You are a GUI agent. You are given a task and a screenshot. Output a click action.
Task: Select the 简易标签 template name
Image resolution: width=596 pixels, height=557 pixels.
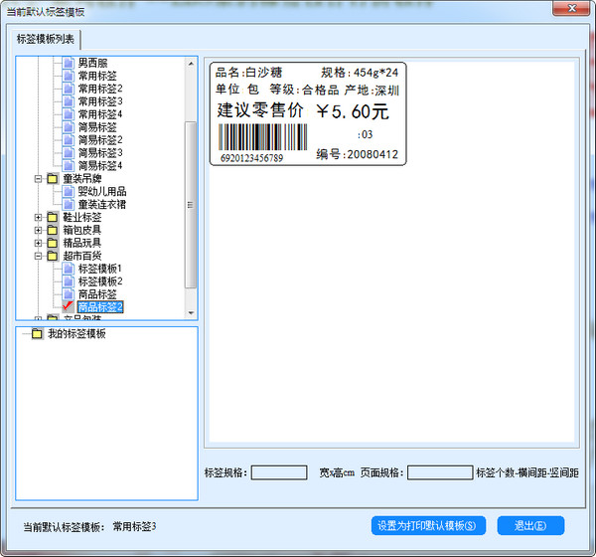pyautogui.click(x=97, y=126)
